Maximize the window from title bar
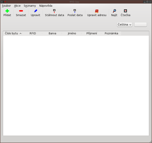 click(x=147, y=2)
